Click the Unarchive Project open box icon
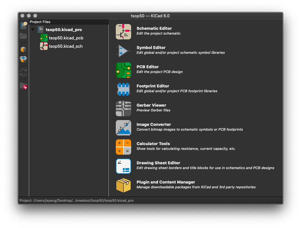Screen dimensions: 301x228 click(23, 59)
